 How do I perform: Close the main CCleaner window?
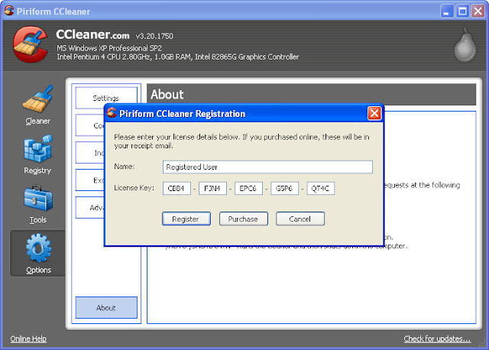click(x=478, y=11)
